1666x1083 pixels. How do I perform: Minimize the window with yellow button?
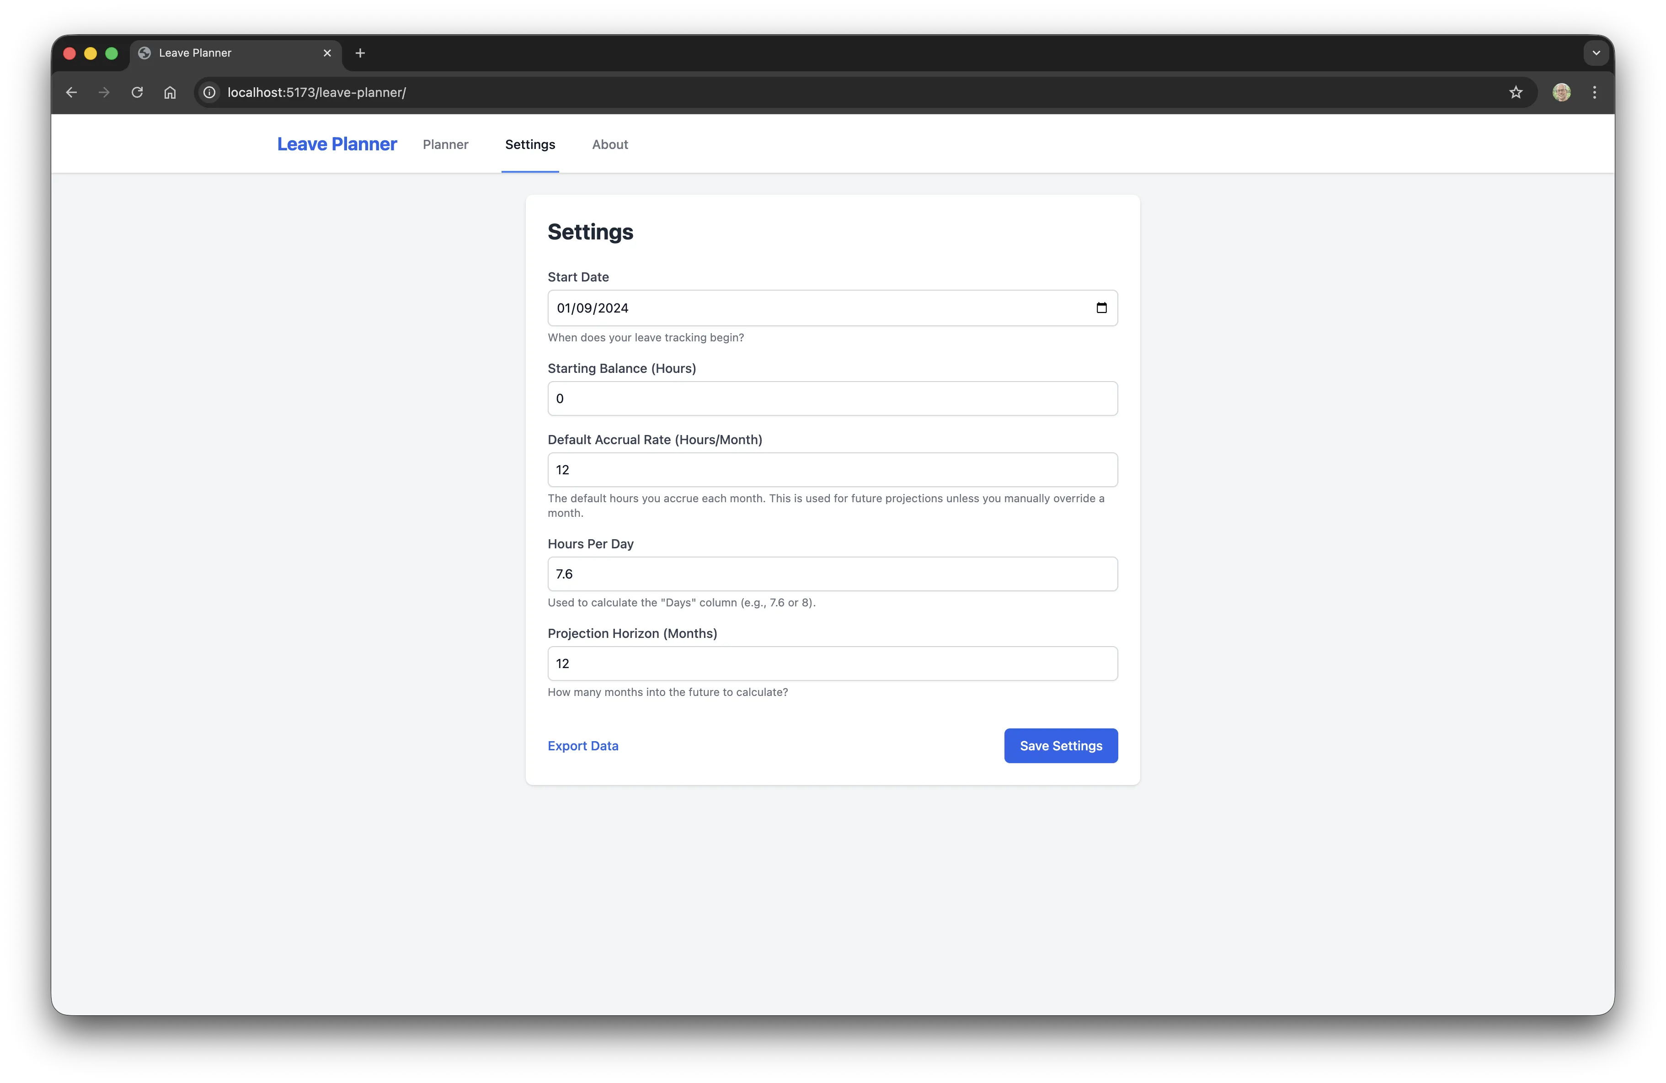pyautogui.click(x=91, y=53)
